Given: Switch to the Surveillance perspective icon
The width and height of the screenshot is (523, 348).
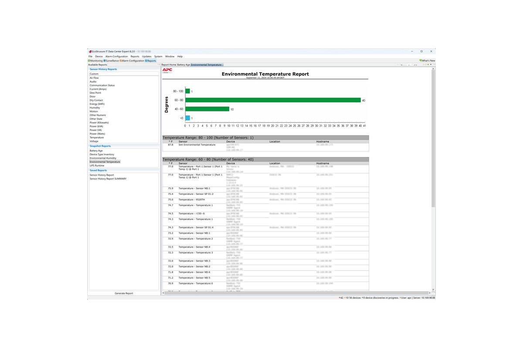Looking at the screenshot, I should 105,61.
